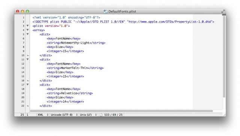Click the plist version="1.0" tag
Image resolution: width=240 pixels, height=136 pixels.
click(x=51, y=26)
